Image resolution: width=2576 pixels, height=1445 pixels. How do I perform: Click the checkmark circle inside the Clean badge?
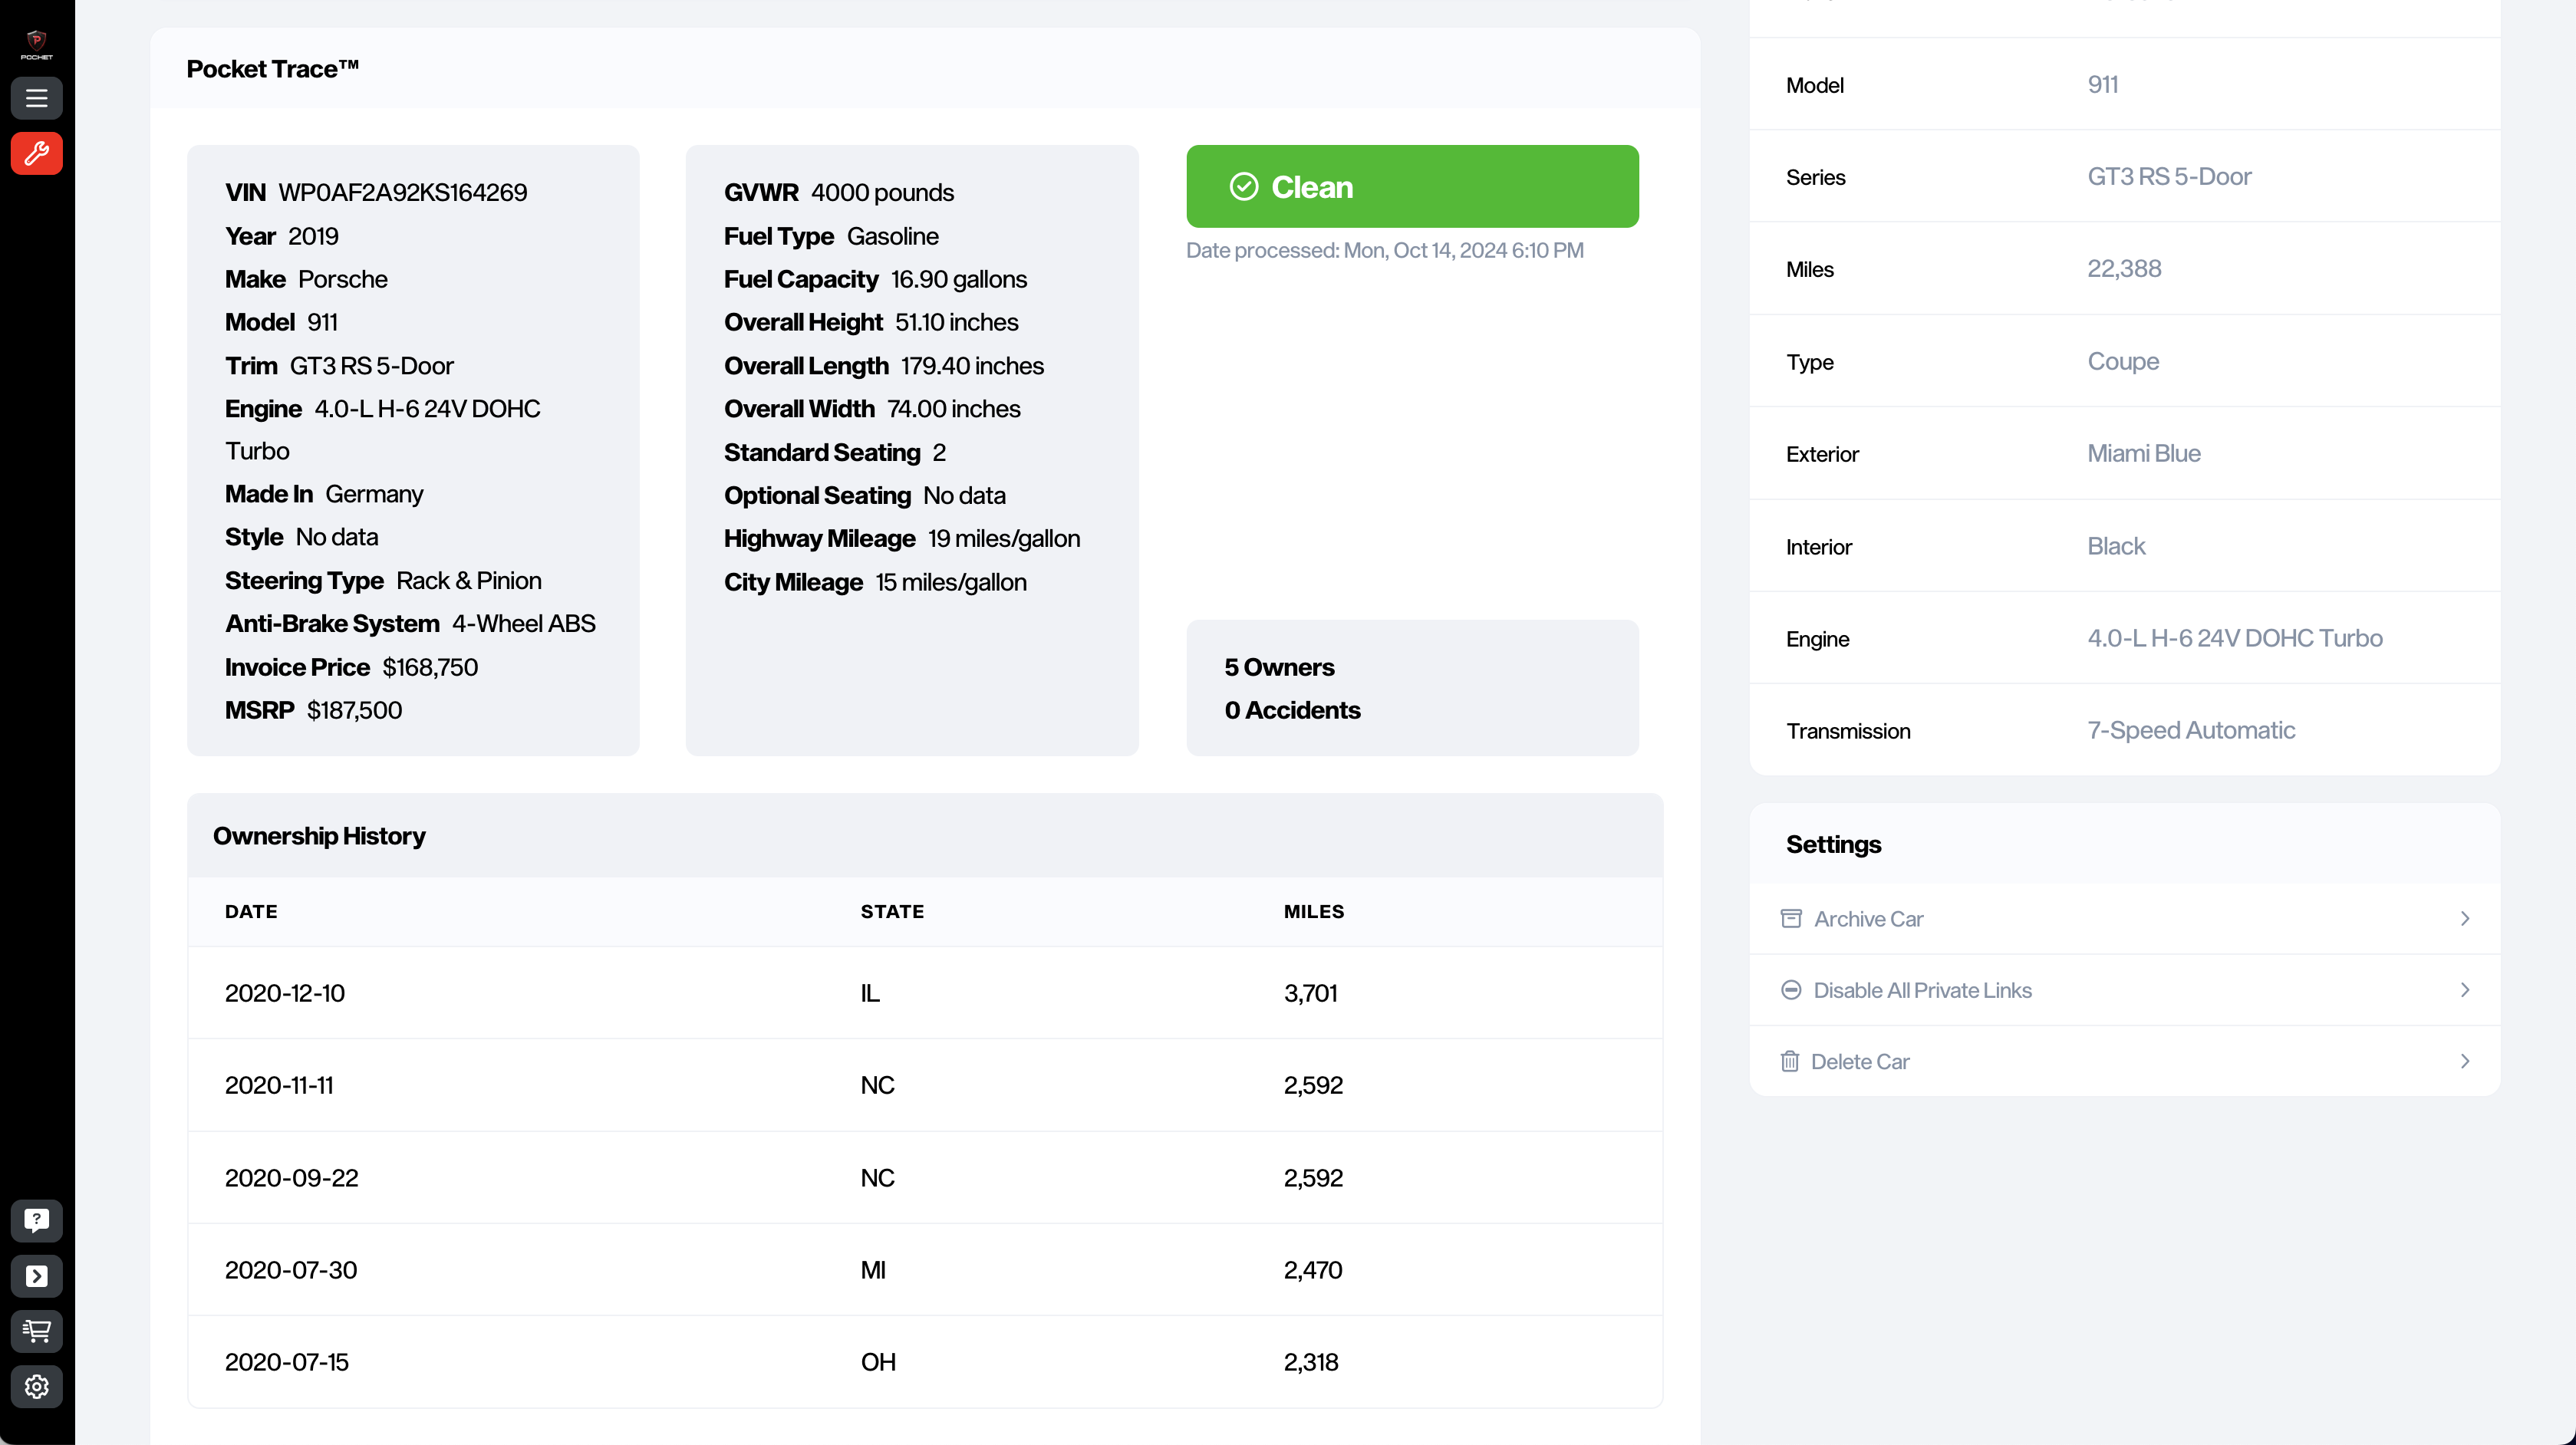tap(1243, 186)
